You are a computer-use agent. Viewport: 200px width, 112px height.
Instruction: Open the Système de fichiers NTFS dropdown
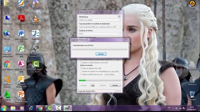[100, 34]
